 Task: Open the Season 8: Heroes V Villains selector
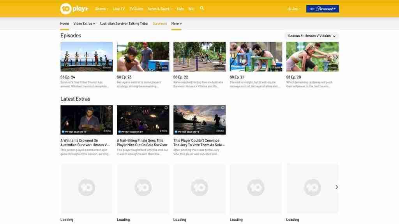tap(311, 36)
